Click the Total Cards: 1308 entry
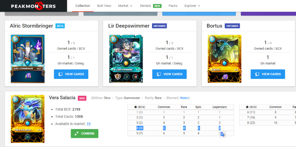The width and height of the screenshot is (296, 147). coord(69,117)
